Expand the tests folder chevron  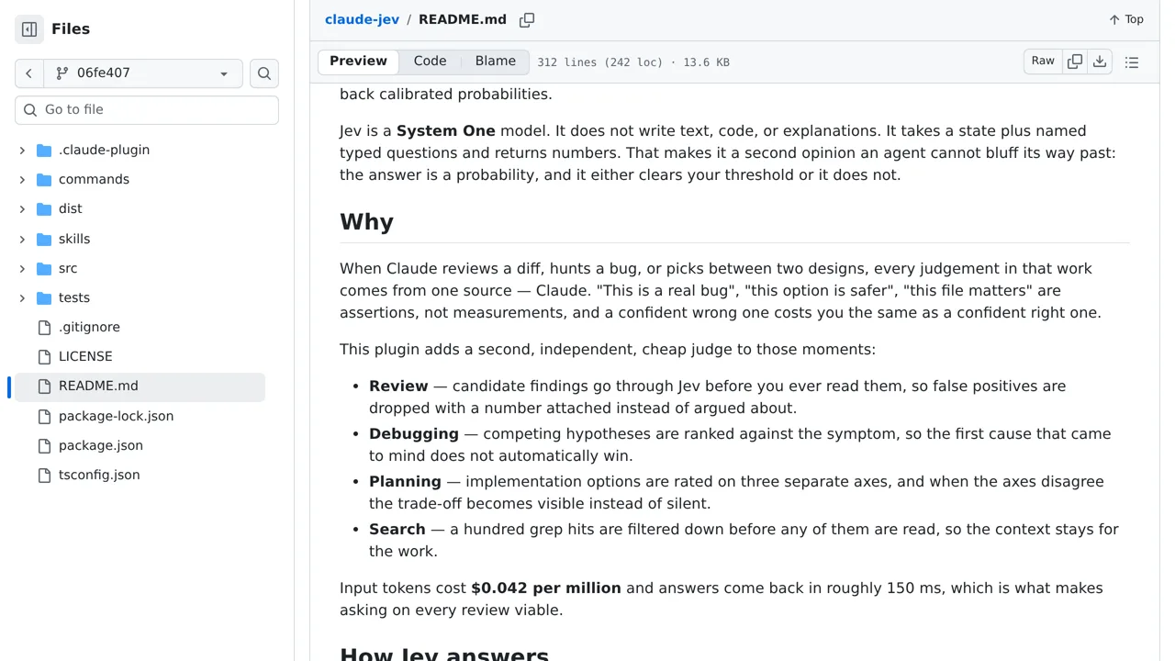click(22, 297)
